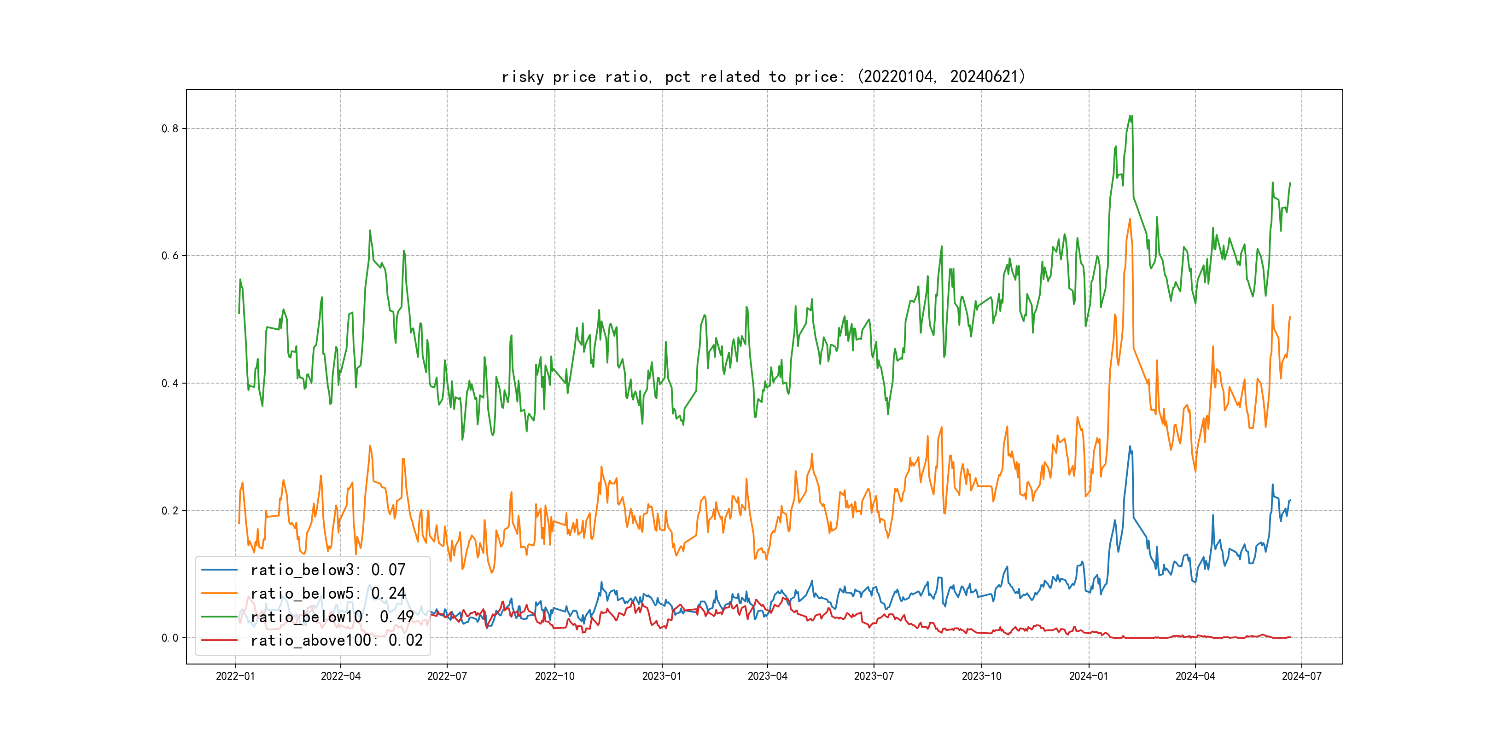Click the 2024-04 x-axis tick label

click(x=1195, y=676)
